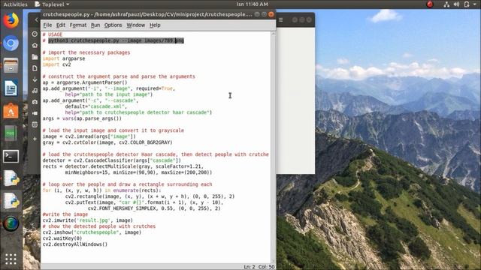481x270 pixels.
Task: Open the Edit menu
Action: [61, 25]
